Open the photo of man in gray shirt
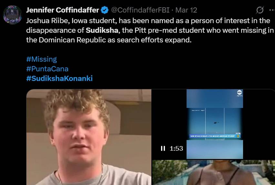Screen dimensions: 275x185 [89, 137]
